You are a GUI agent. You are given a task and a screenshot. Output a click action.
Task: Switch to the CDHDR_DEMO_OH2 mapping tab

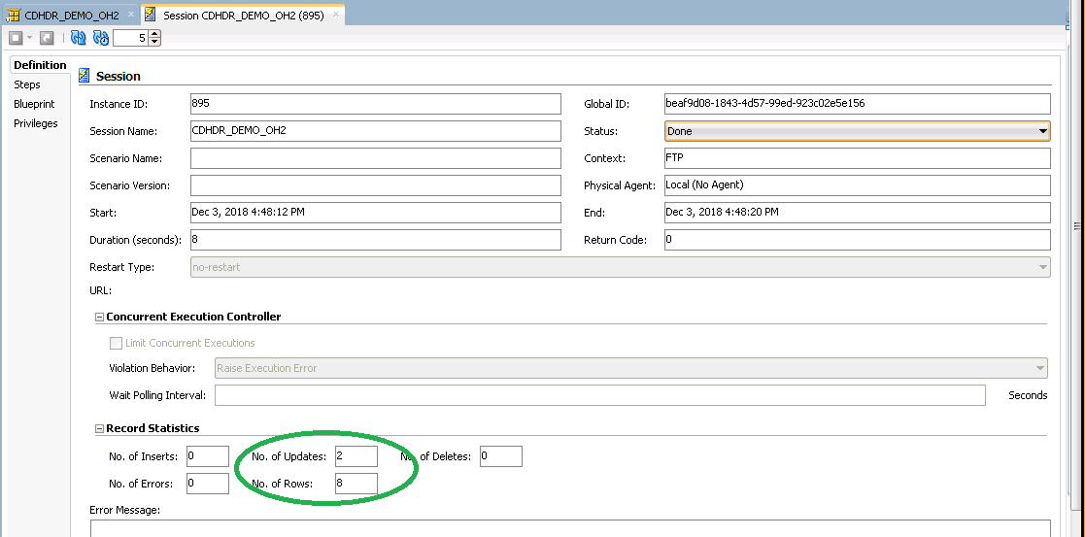click(71, 15)
